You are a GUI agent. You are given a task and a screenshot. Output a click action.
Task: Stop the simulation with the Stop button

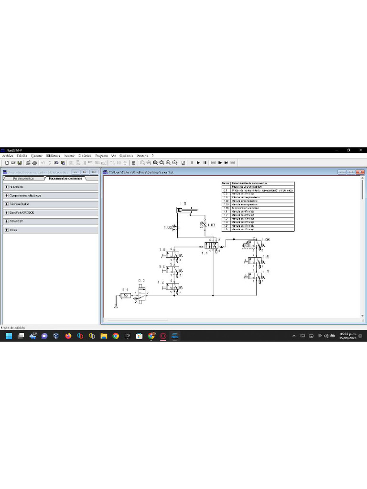(192, 162)
